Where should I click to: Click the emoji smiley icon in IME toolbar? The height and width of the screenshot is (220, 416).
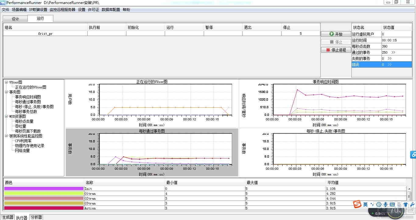point(379,204)
